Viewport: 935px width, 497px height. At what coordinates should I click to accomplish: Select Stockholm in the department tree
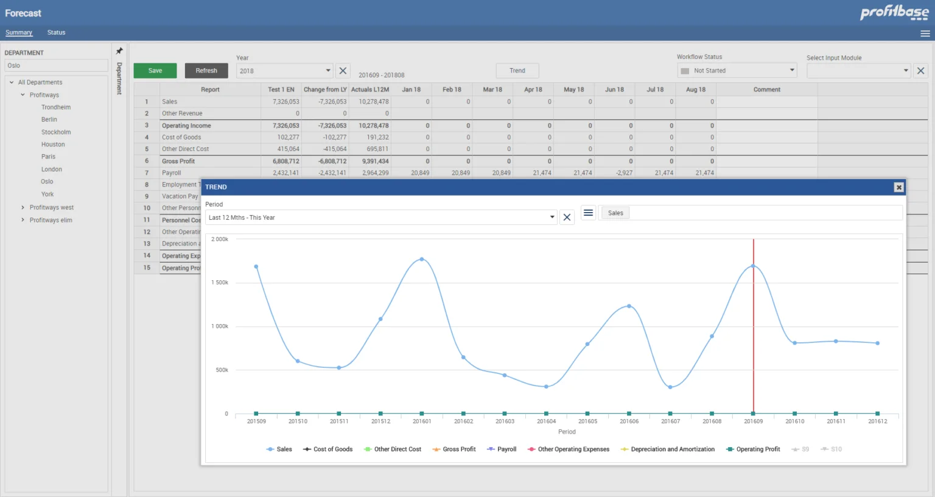pyautogui.click(x=56, y=132)
